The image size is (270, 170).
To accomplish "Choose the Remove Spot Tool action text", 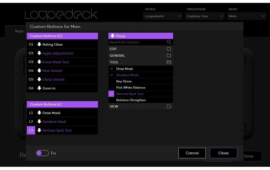I will tap(130, 94).
